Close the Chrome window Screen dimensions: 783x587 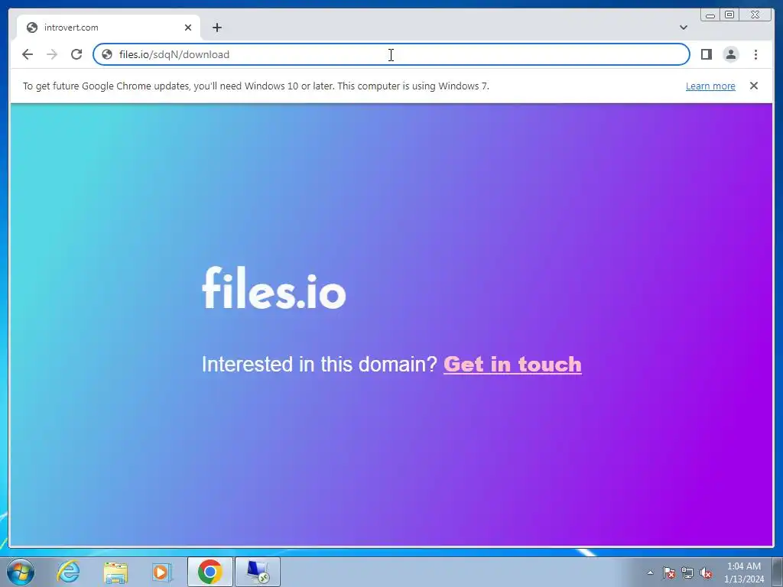pos(756,15)
